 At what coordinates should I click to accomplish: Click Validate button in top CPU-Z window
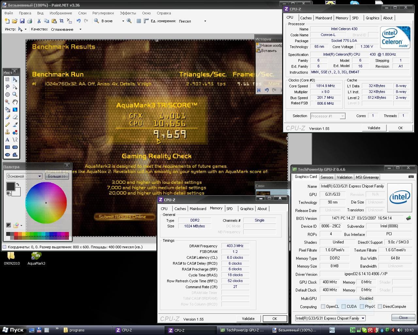click(x=374, y=128)
